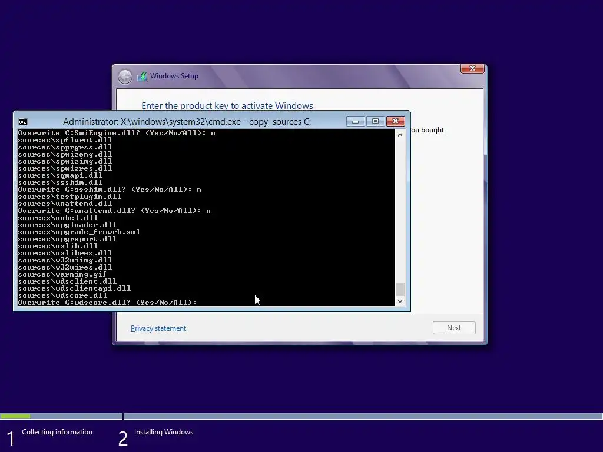This screenshot has width=603, height=452.
Task: Click the 'sources\wdscore.dll' line
Action: coord(62,295)
